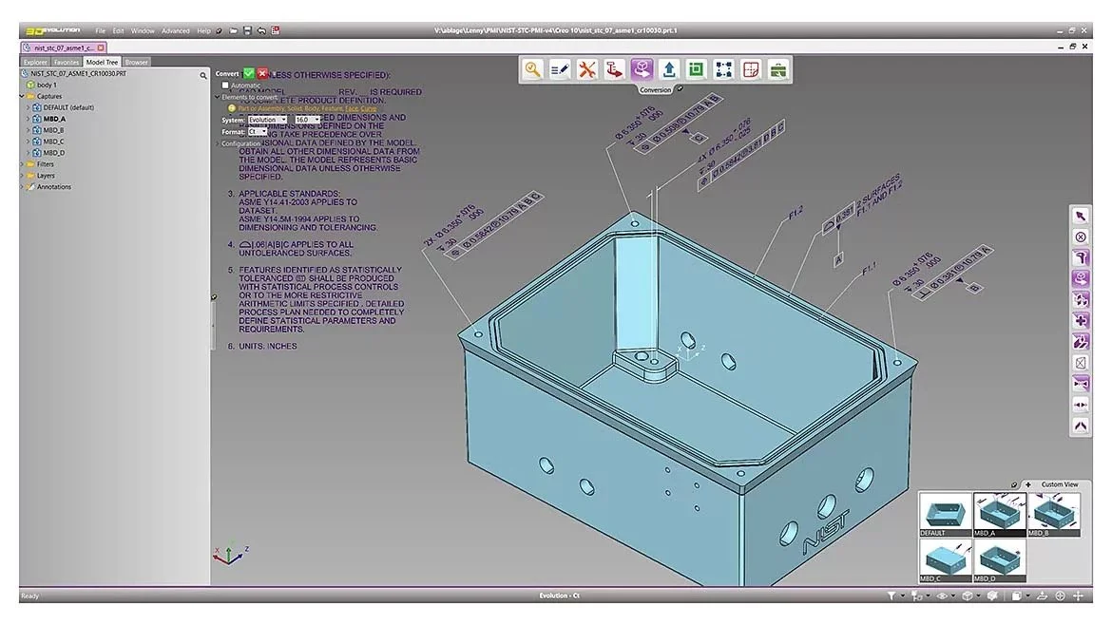Click the red export arrow toolbar icon
This screenshot has height=625, width=1112.
tap(615, 68)
